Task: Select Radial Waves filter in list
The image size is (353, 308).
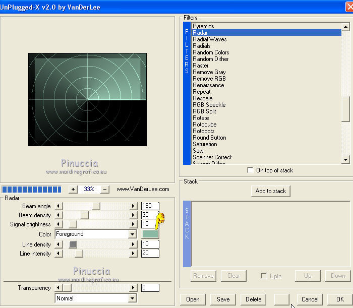Action: click(x=209, y=39)
